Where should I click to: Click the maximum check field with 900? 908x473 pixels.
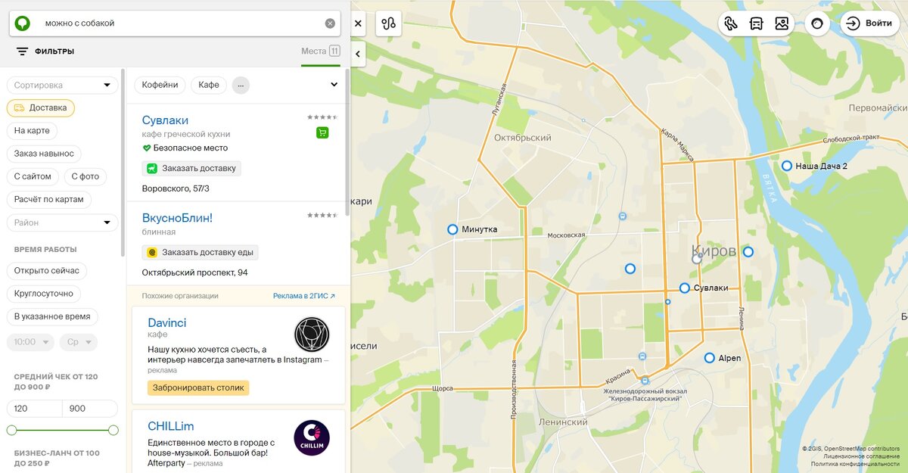[x=90, y=409]
